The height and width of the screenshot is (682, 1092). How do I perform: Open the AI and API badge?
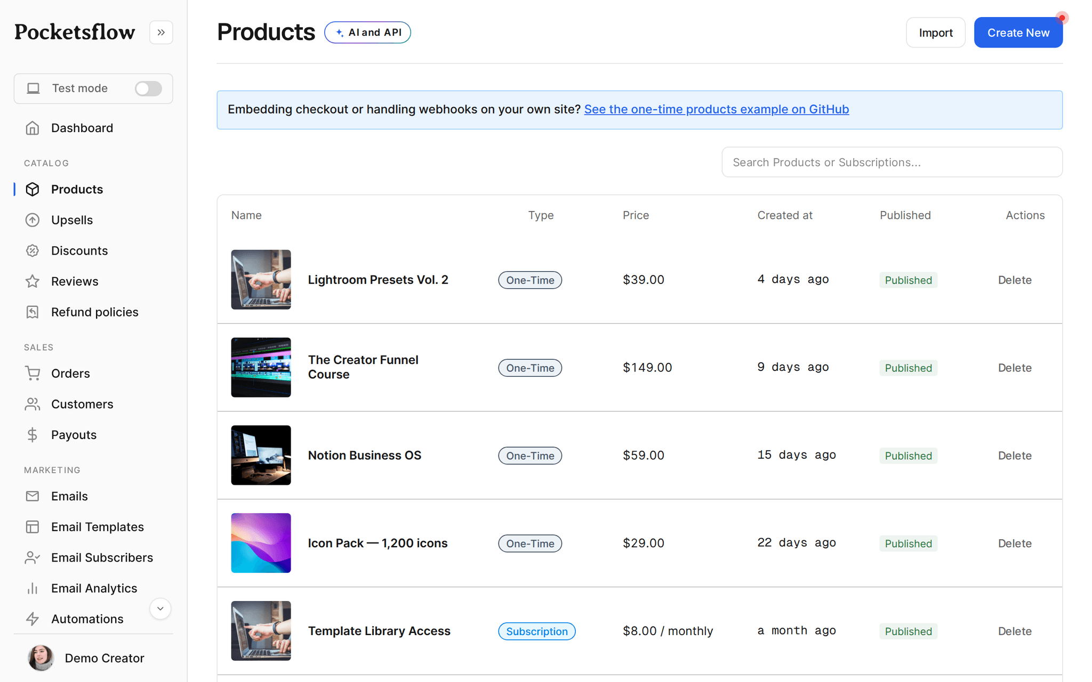pyautogui.click(x=367, y=33)
